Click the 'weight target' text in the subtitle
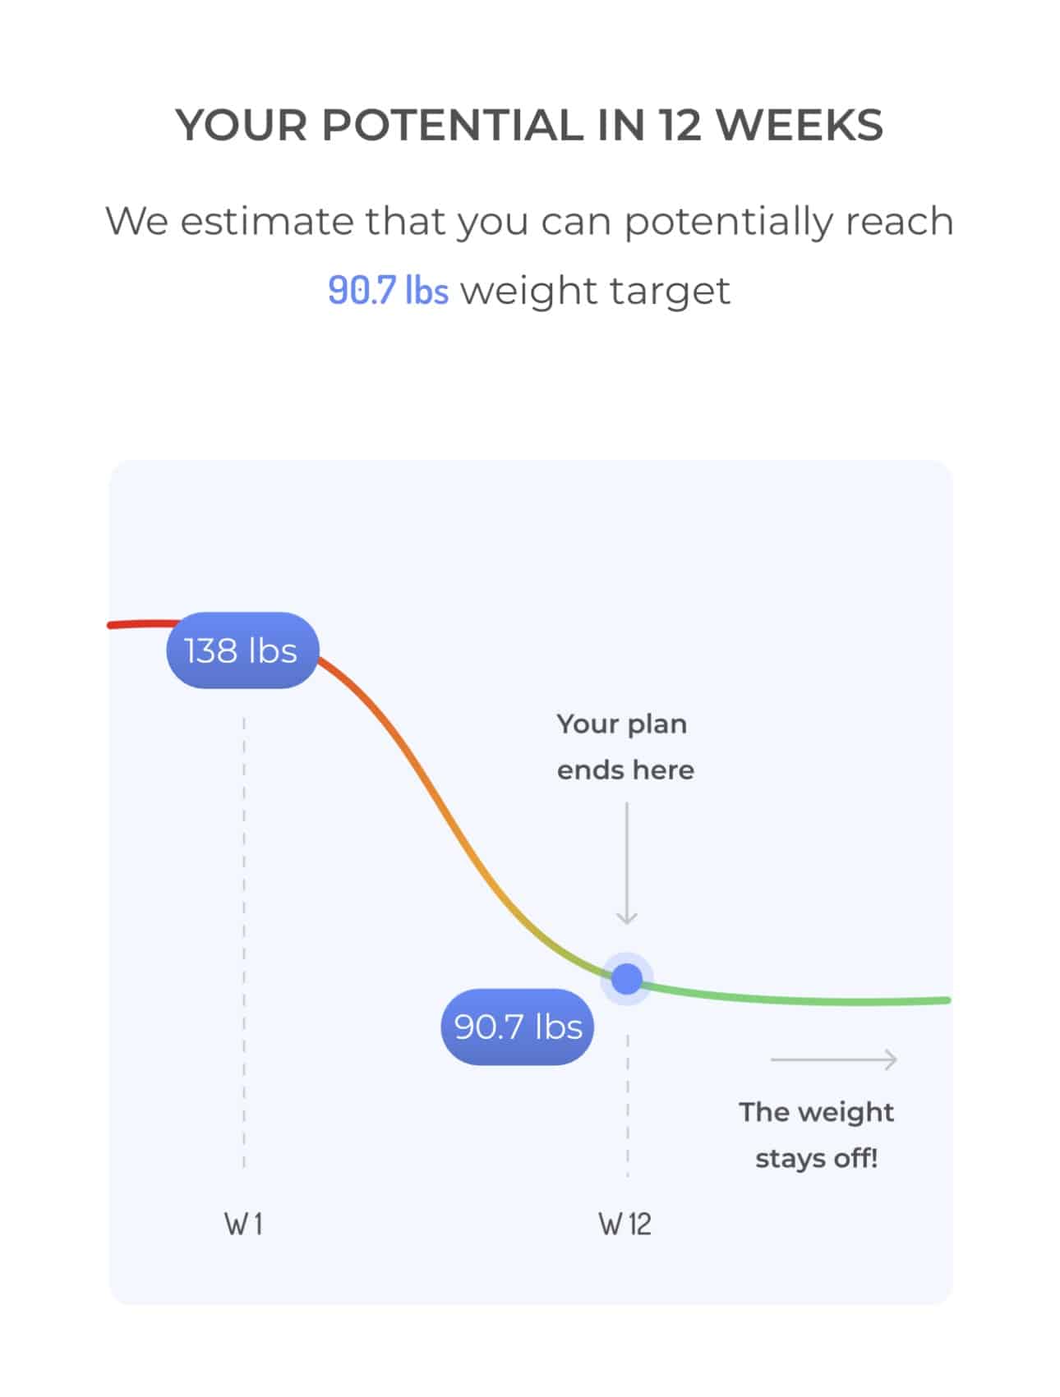The width and height of the screenshot is (1060, 1397). pyautogui.click(x=595, y=291)
